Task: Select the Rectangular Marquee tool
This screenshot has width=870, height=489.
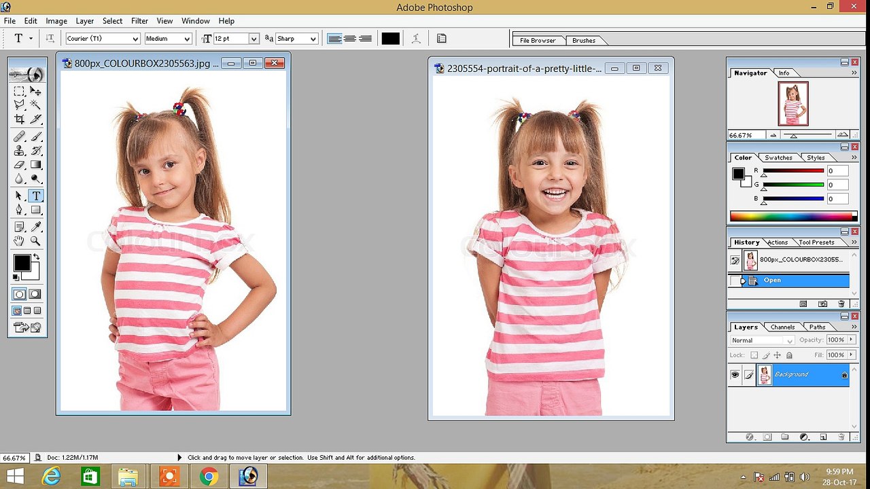Action: tap(18, 91)
